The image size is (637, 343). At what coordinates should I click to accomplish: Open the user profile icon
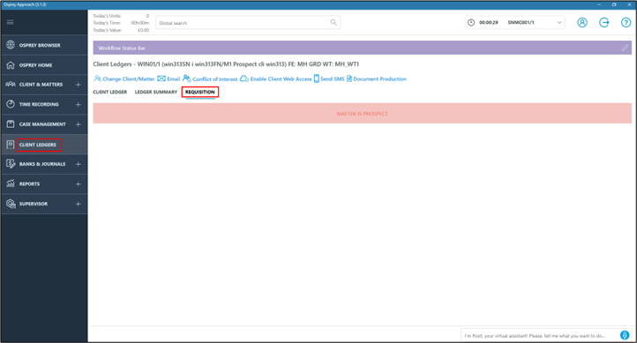(x=582, y=22)
